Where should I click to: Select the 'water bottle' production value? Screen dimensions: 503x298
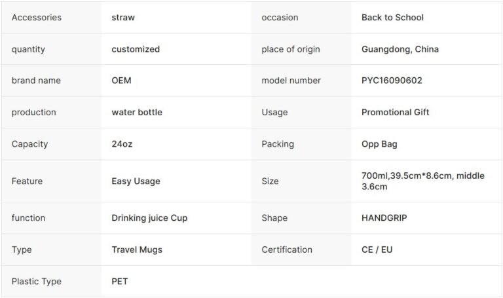[137, 112]
